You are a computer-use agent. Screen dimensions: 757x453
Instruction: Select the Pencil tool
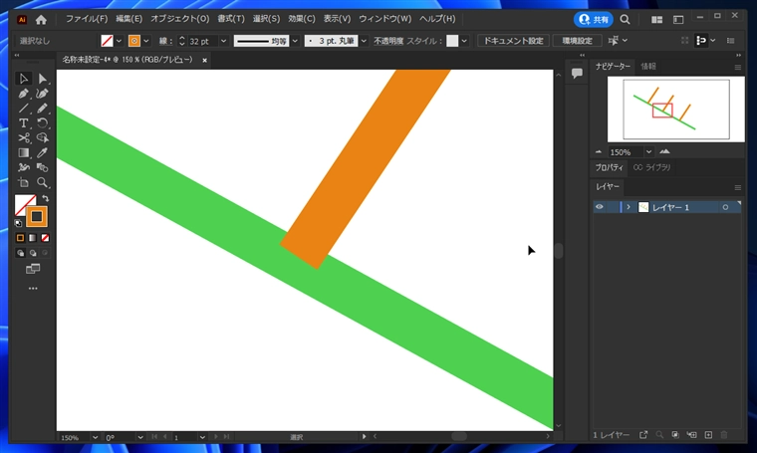coord(43,109)
